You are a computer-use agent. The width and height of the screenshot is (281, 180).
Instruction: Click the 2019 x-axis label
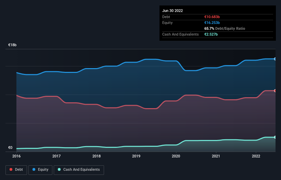click(x=136, y=156)
